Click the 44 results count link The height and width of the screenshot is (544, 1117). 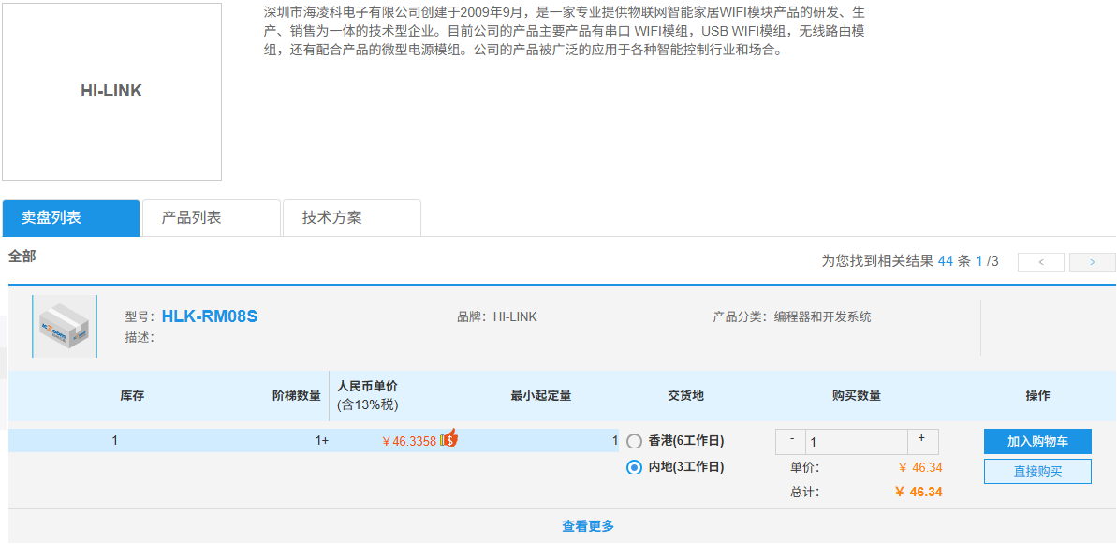pyautogui.click(x=946, y=261)
